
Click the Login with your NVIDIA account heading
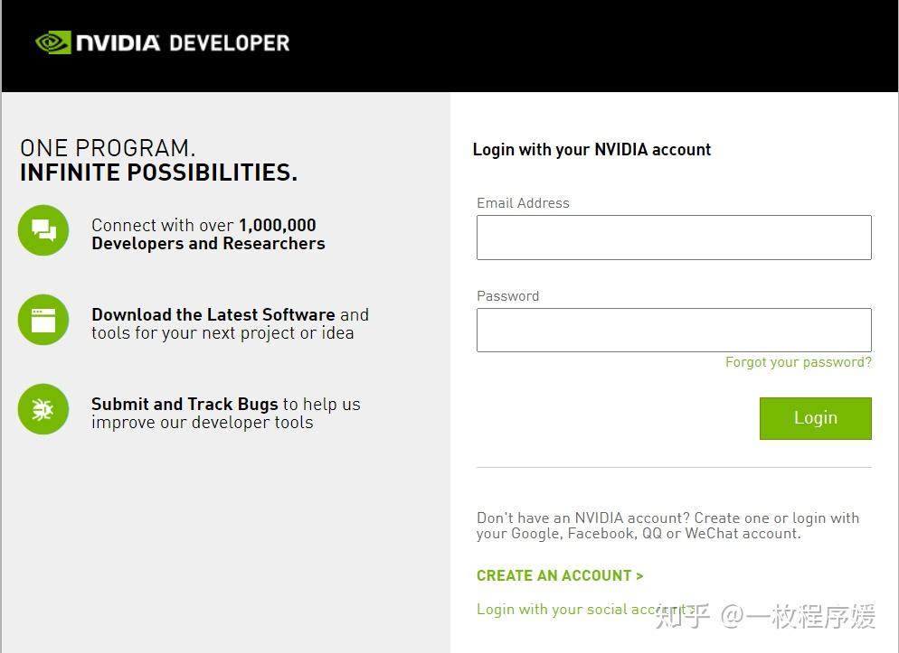point(591,150)
